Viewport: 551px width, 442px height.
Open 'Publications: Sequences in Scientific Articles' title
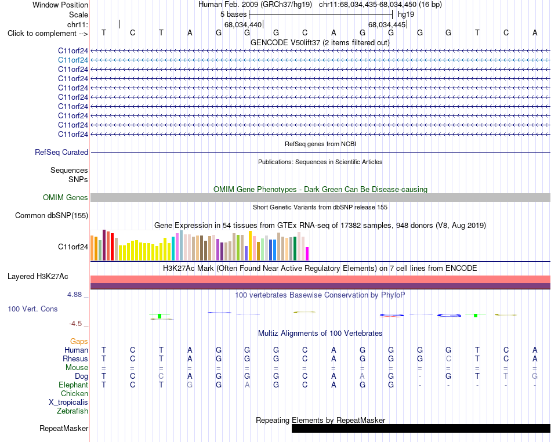[320, 162]
